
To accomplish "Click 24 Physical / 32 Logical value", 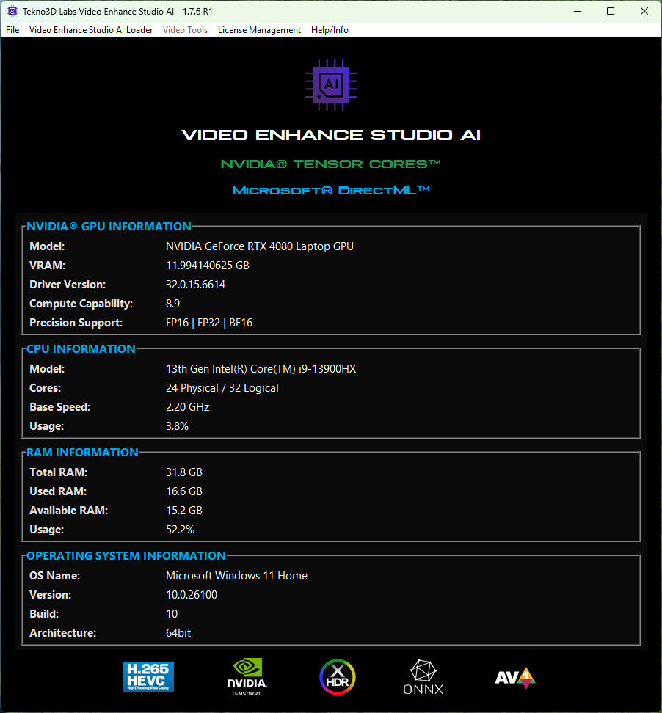I will [222, 388].
